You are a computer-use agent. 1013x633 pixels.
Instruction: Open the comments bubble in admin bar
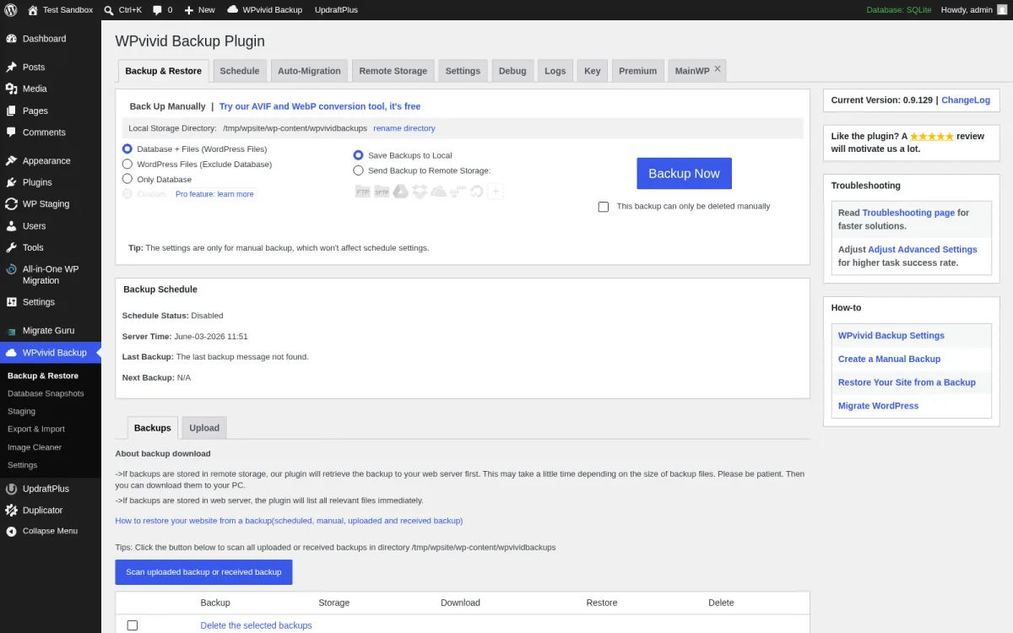pyautogui.click(x=158, y=10)
